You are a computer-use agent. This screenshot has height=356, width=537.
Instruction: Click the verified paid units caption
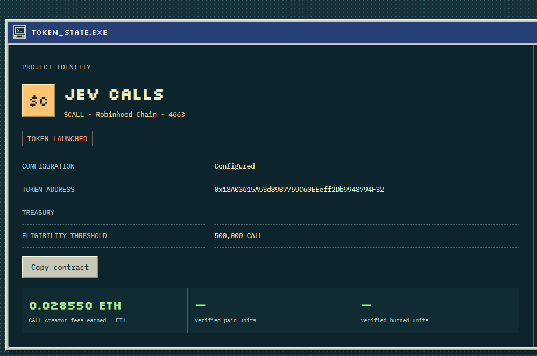[225, 320]
